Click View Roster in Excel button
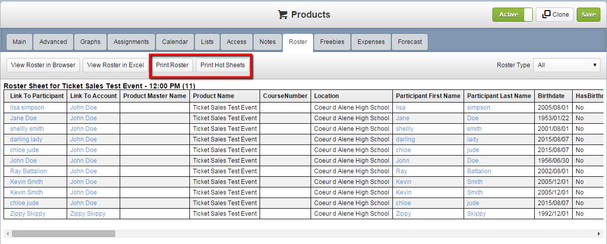The width and height of the screenshot is (607, 244). 116,65
